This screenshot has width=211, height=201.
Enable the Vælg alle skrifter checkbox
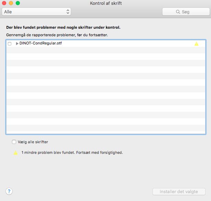[14, 142]
